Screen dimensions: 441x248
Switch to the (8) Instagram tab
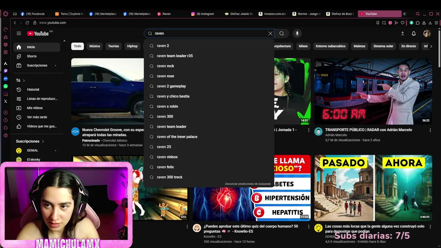pos(205,14)
